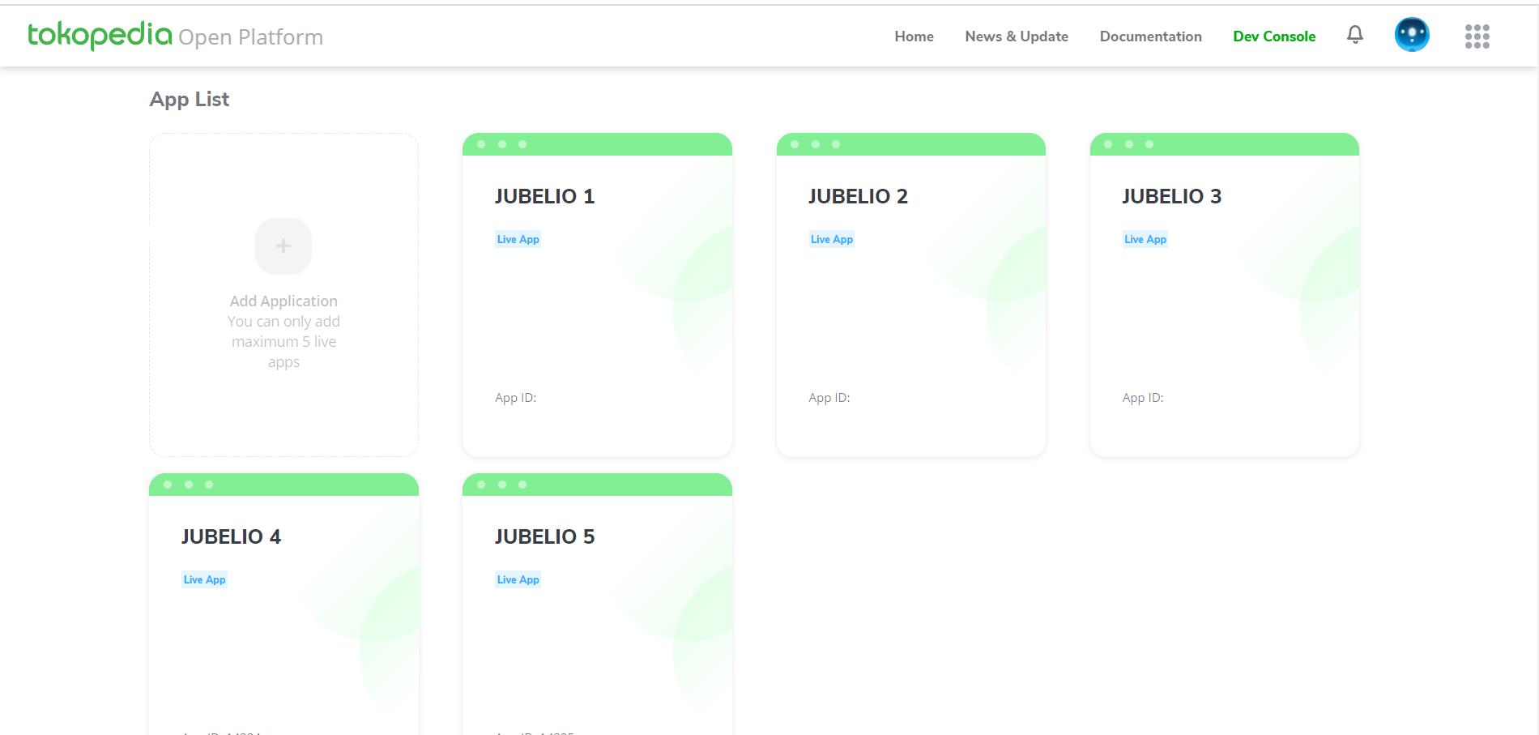Image resolution: width=1539 pixels, height=735 pixels.
Task: Open the JUBELIO 5 app card
Action: [597, 604]
